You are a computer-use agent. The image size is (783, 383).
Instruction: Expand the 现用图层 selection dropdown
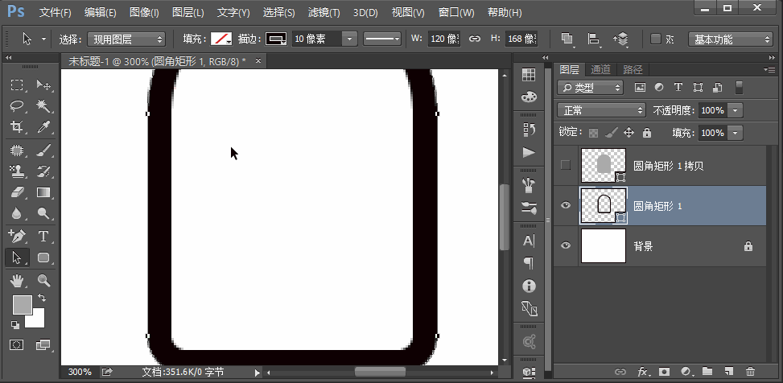click(x=126, y=39)
